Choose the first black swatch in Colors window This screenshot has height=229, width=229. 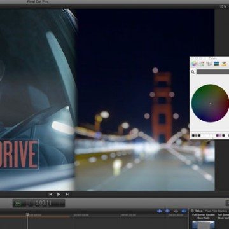(193, 135)
